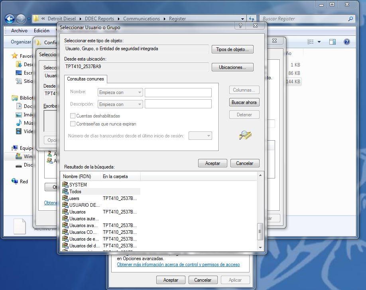
Task: Toggle Contraseñas que nunca expiran checkbox
Action: [x=73, y=124]
